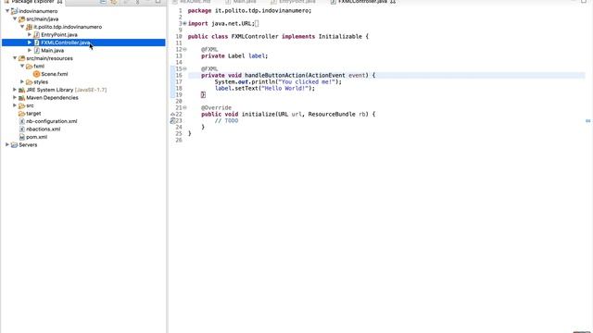Click the package icon for it.polito.tdp.indovinanumero

click(29, 27)
